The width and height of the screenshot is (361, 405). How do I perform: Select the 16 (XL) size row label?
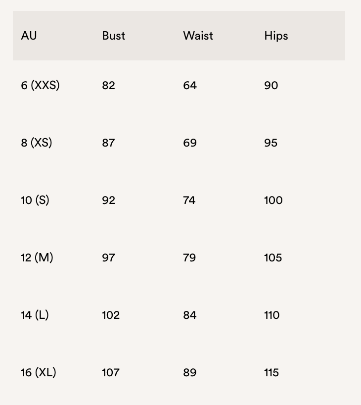pyautogui.click(x=39, y=372)
